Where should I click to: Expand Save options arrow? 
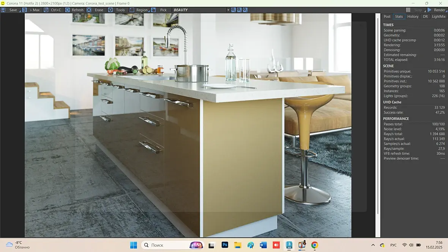coord(20,11)
